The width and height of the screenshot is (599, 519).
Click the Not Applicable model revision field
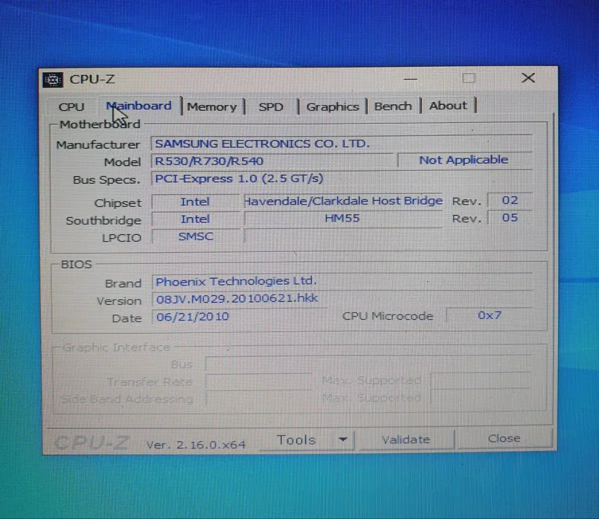click(x=465, y=160)
